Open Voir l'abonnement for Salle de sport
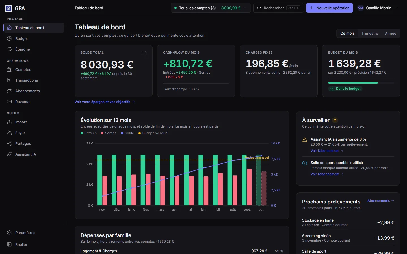 click(327, 174)
